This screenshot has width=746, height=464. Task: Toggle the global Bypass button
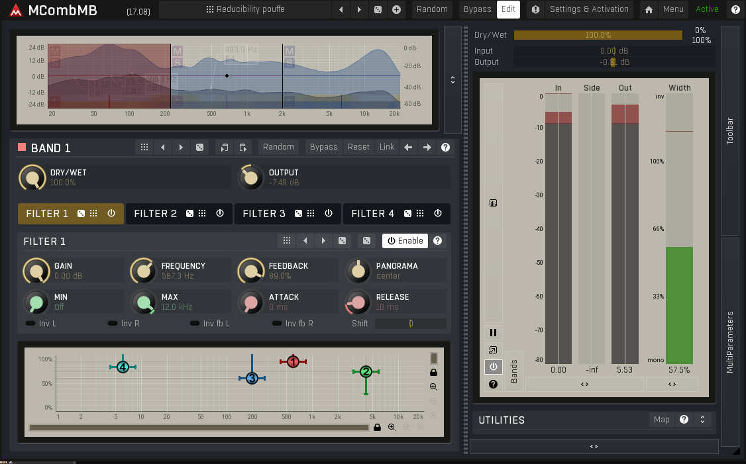pos(477,9)
